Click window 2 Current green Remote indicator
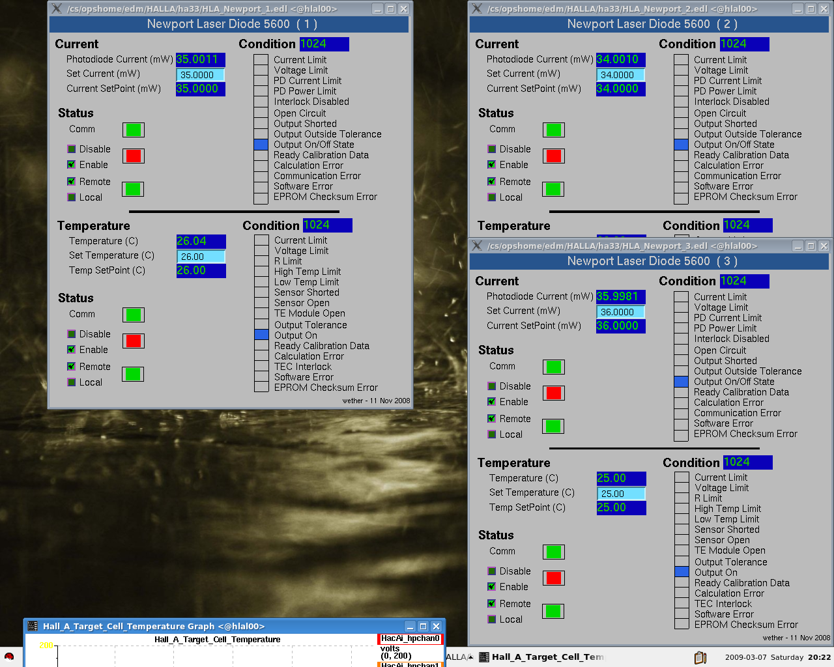 [554, 189]
